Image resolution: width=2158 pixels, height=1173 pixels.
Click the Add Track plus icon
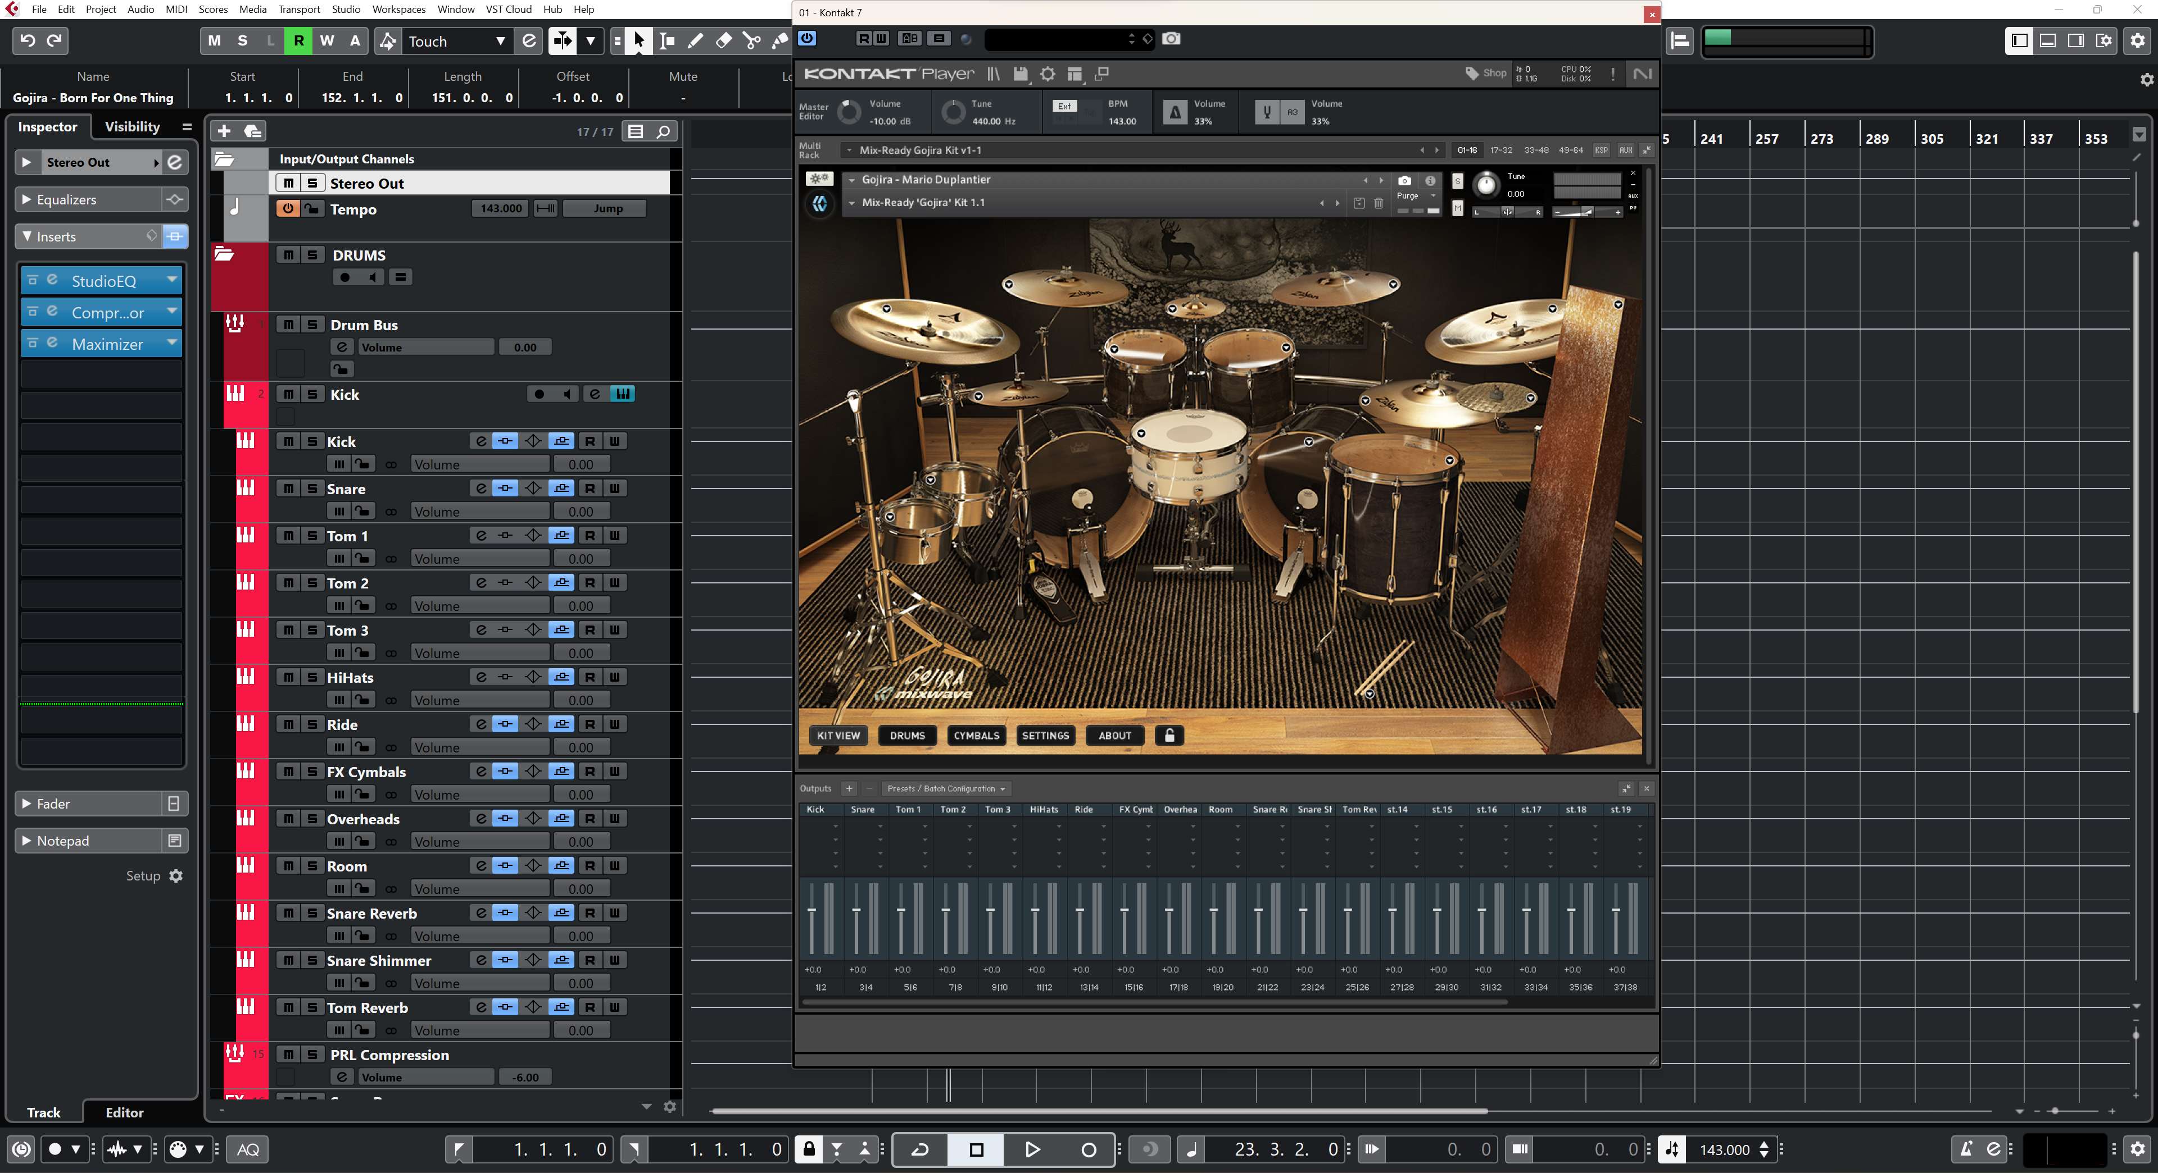click(224, 131)
